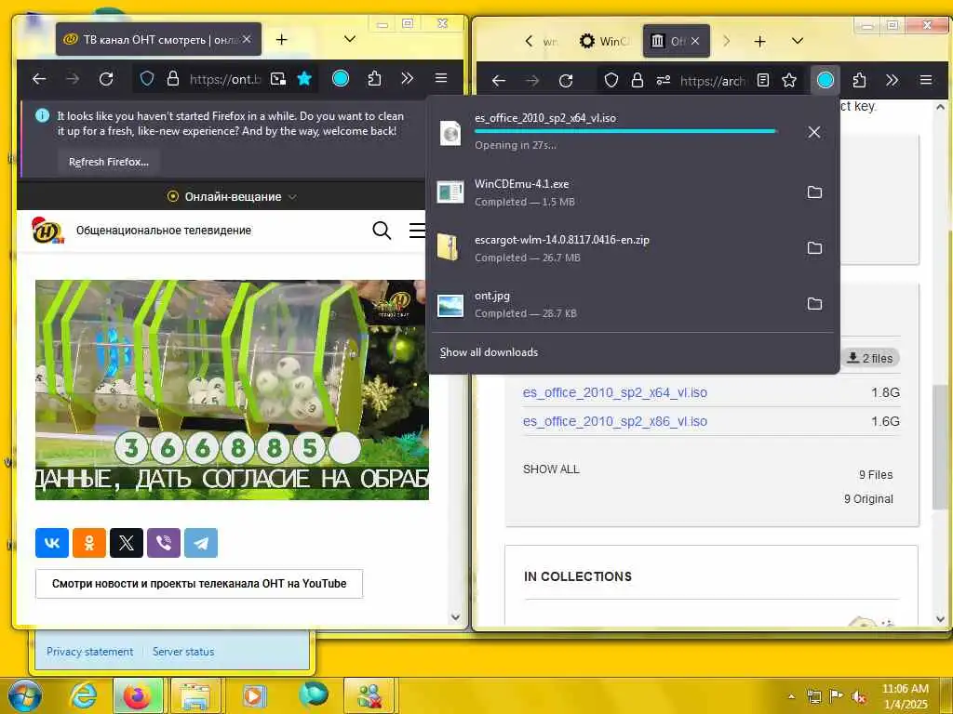This screenshot has width=953, height=714.
Task: Click the 2 files download pill
Action: [870, 358]
